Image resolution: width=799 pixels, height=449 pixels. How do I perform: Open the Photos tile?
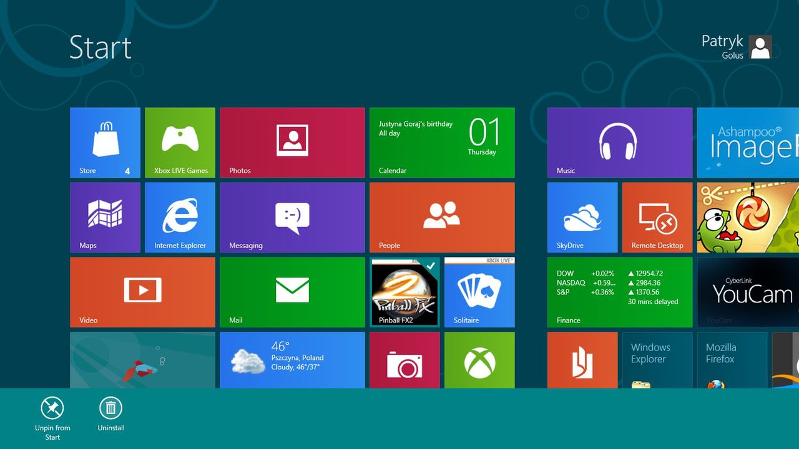tap(292, 143)
